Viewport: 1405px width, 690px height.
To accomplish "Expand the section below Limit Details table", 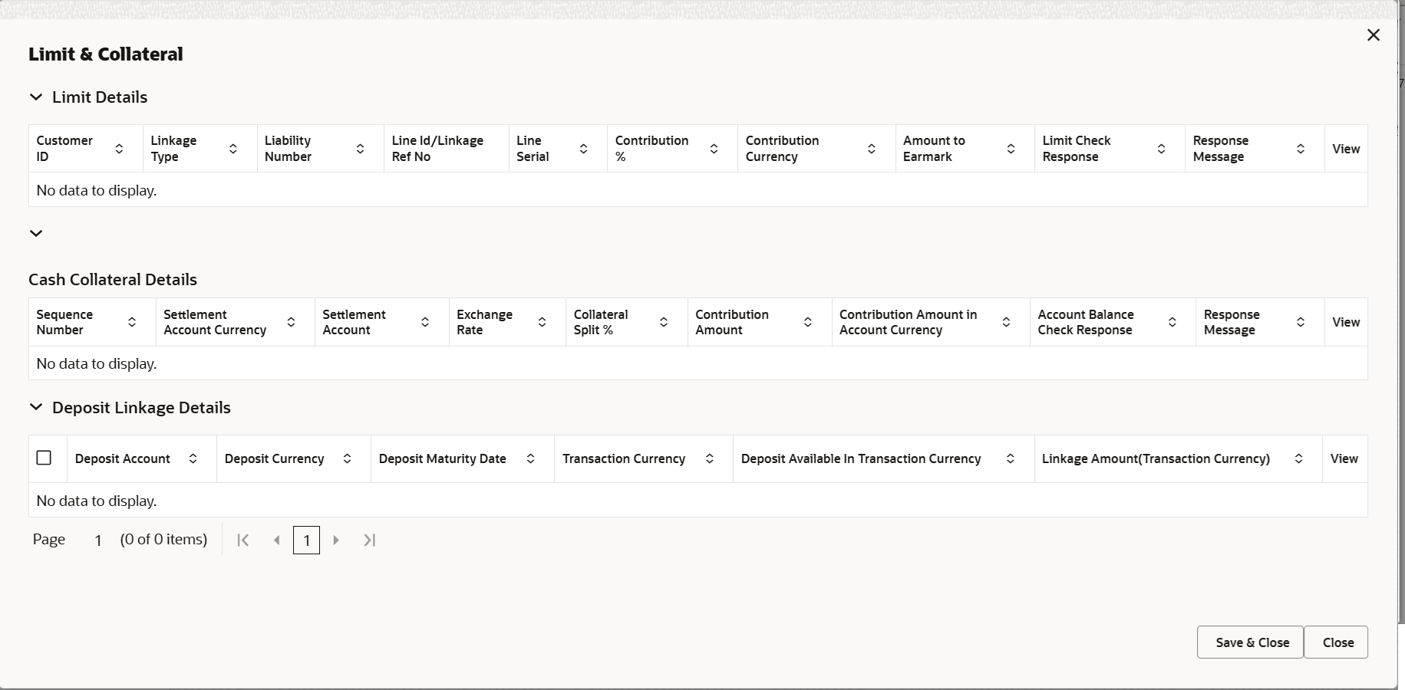I will point(35,233).
